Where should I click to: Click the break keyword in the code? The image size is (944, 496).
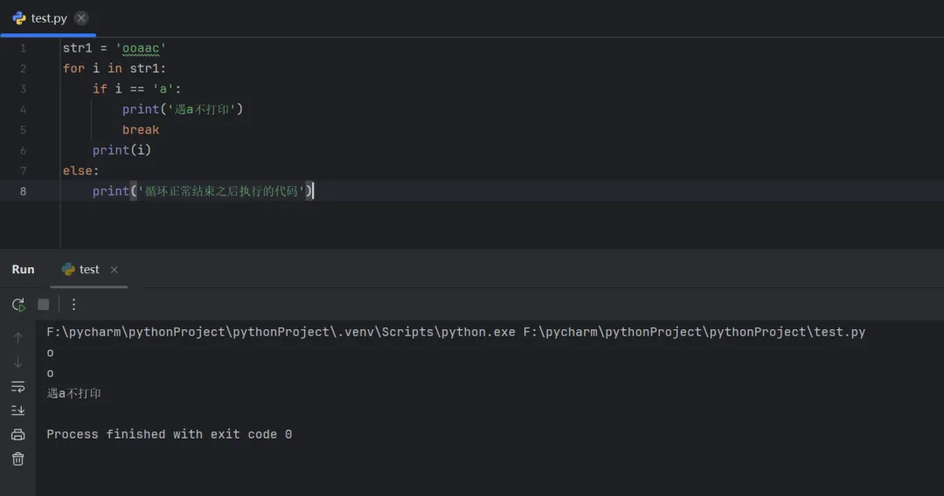click(x=141, y=130)
